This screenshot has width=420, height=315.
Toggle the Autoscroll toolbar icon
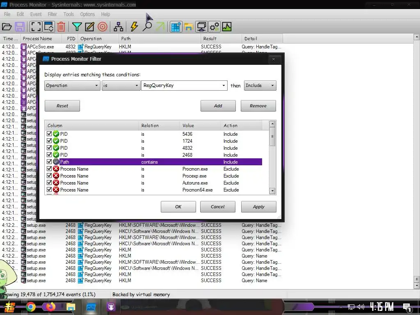point(49,27)
